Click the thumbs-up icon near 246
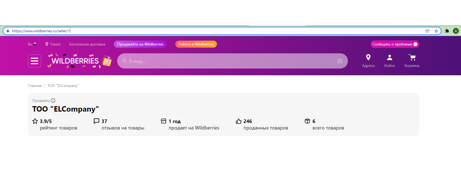Image resolution: width=461 pixels, height=182 pixels. coord(239,121)
